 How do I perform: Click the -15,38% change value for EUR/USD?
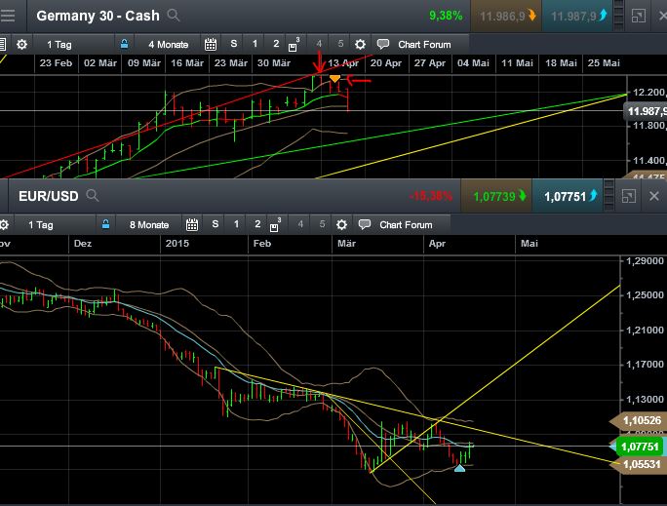pyautogui.click(x=431, y=196)
